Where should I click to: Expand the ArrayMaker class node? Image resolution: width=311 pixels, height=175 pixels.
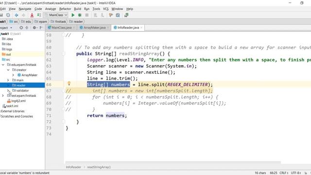pos(13,75)
